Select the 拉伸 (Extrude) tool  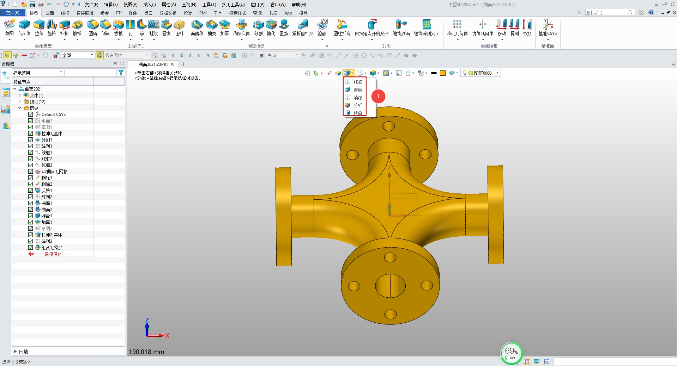39,29
